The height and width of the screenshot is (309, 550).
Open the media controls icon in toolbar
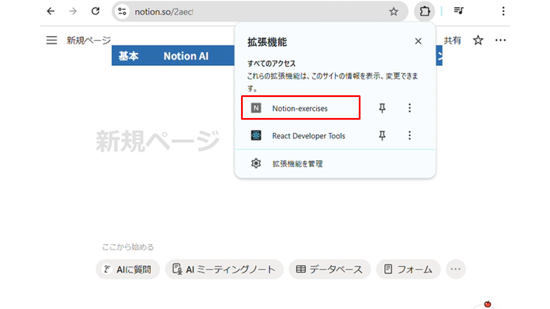[459, 11]
